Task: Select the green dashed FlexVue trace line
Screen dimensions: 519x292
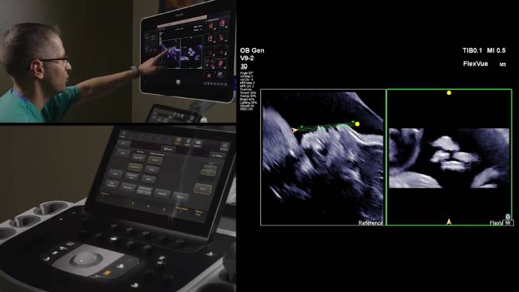Action: [326, 127]
